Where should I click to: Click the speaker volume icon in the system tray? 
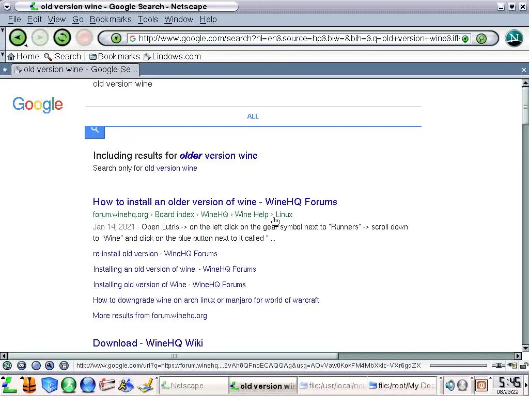click(450, 385)
